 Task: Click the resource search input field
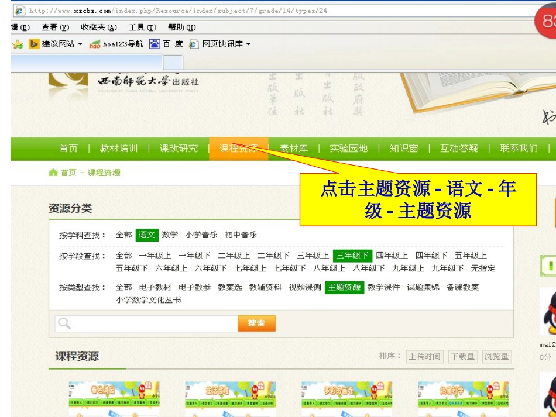click(x=146, y=323)
